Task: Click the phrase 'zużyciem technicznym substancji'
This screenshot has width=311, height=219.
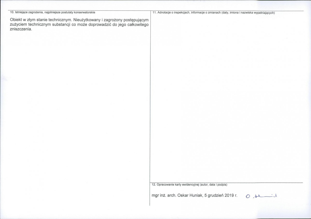Action: coord(40,25)
